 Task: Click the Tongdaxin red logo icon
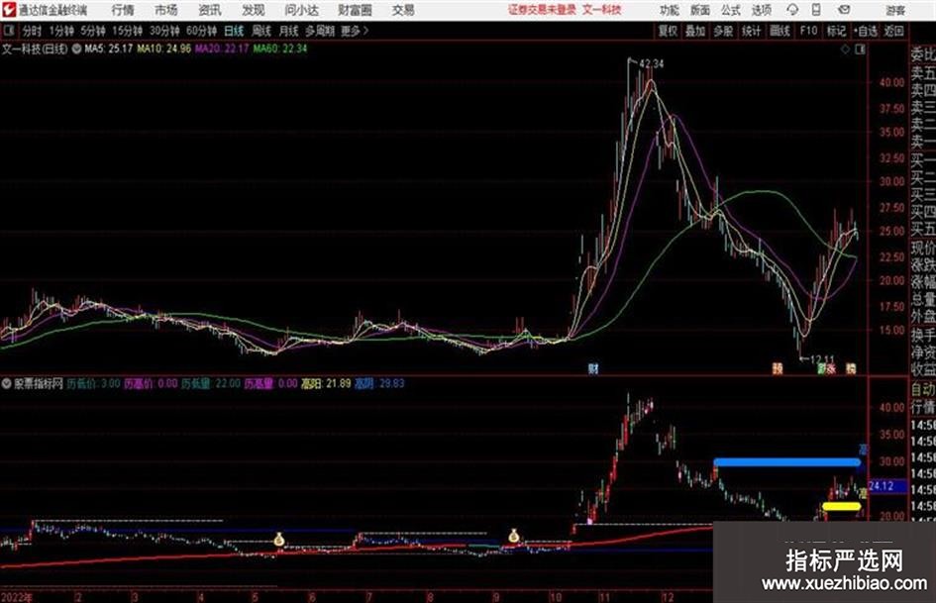click(x=9, y=10)
